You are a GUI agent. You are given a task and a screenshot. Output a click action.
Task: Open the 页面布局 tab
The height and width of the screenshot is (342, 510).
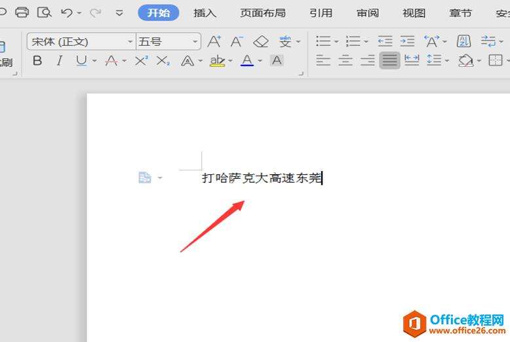263,13
